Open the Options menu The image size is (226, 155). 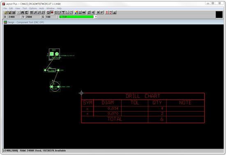pyautogui.click(x=33, y=8)
